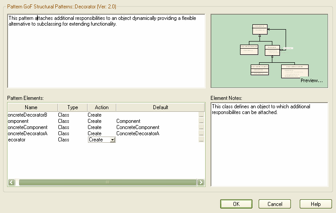
Task: Click the left arrow of the horizontal scrollbar
Action: [x=12, y=182]
